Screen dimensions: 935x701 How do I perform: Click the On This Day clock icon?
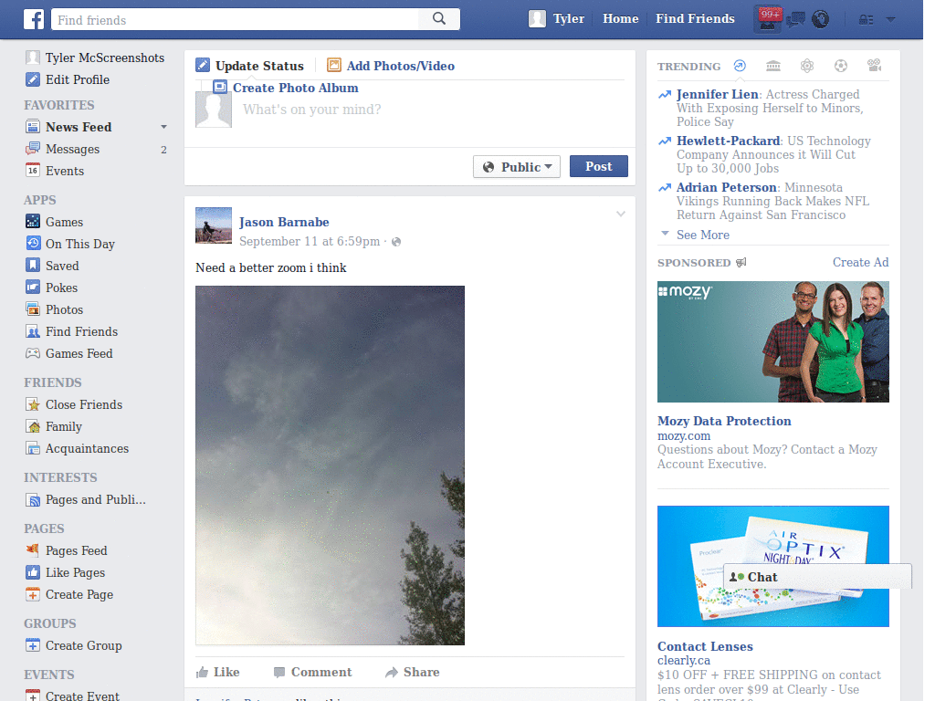point(33,243)
